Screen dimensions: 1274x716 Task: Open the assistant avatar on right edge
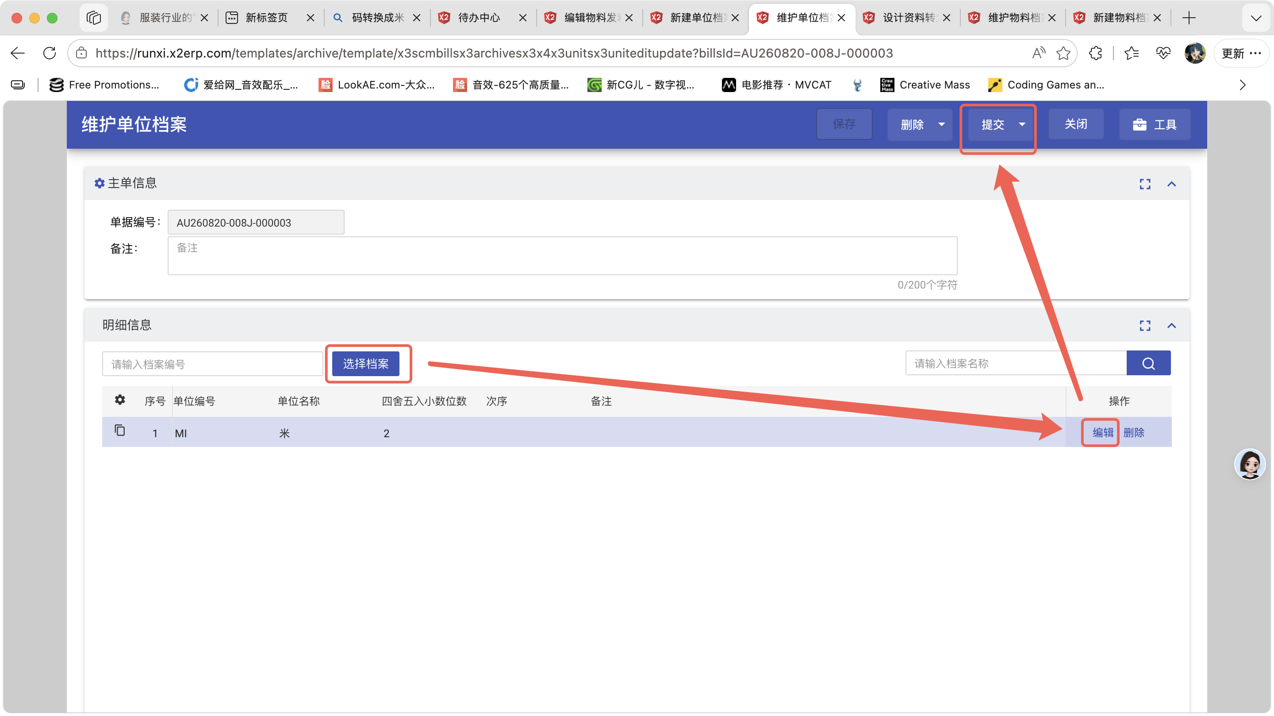(1250, 464)
